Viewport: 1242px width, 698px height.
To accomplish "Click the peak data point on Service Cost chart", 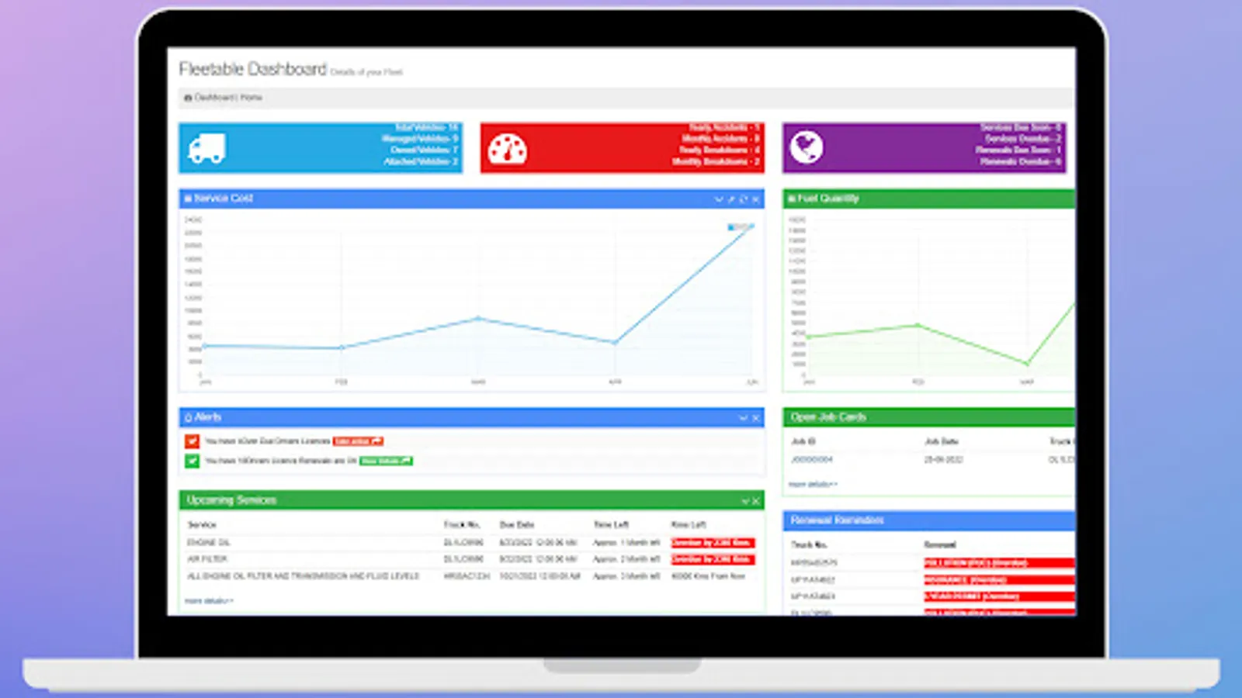I will pyautogui.click(x=751, y=226).
